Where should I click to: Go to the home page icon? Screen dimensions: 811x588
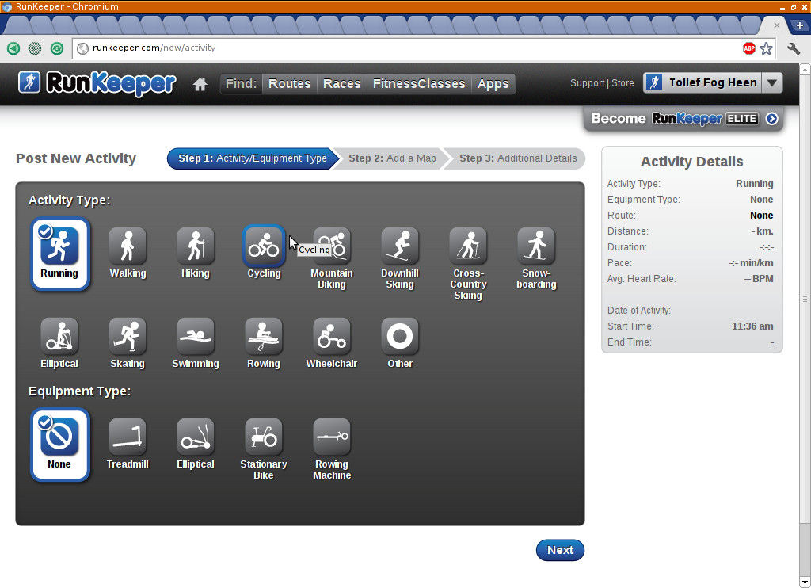coord(200,84)
